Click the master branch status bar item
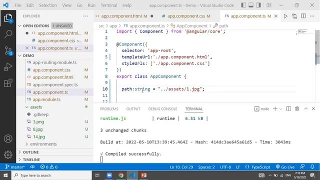The image size is (320, 180). click(x=15, y=167)
